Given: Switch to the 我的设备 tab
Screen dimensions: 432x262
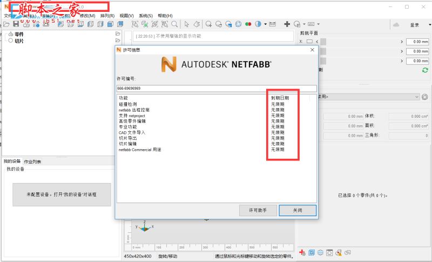Looking at the screenshot, I should point(12,161).
